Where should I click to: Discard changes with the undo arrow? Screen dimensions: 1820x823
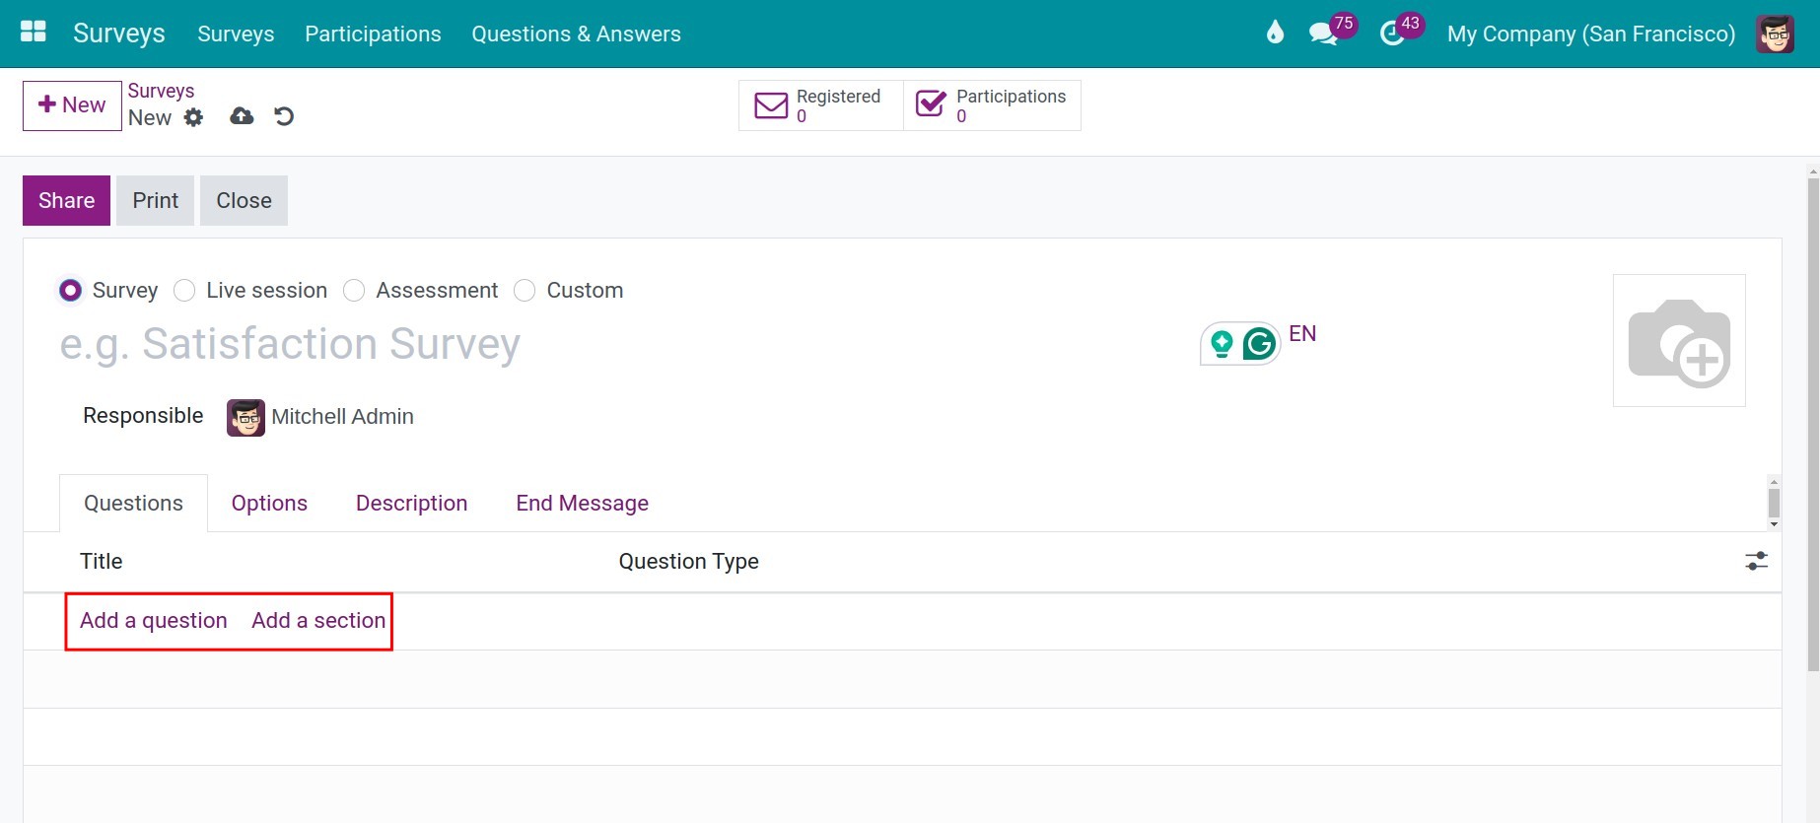[284, 116]
